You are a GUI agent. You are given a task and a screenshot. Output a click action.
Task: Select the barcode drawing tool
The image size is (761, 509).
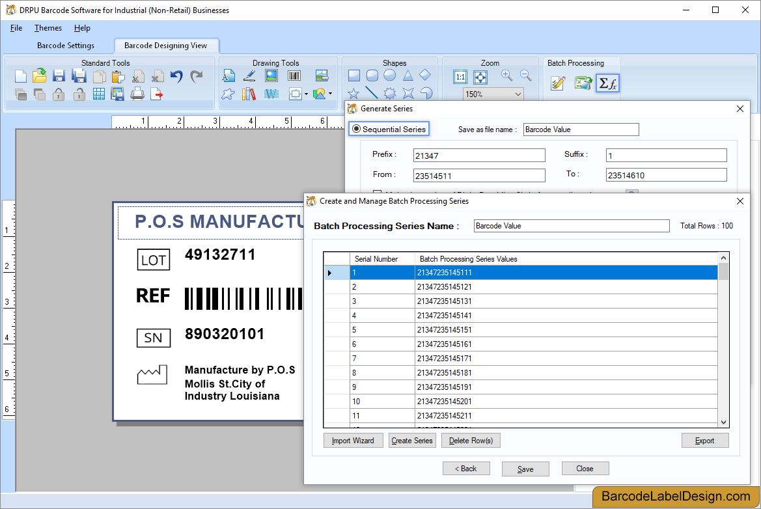pyautogui.click(x=294, y=76)
